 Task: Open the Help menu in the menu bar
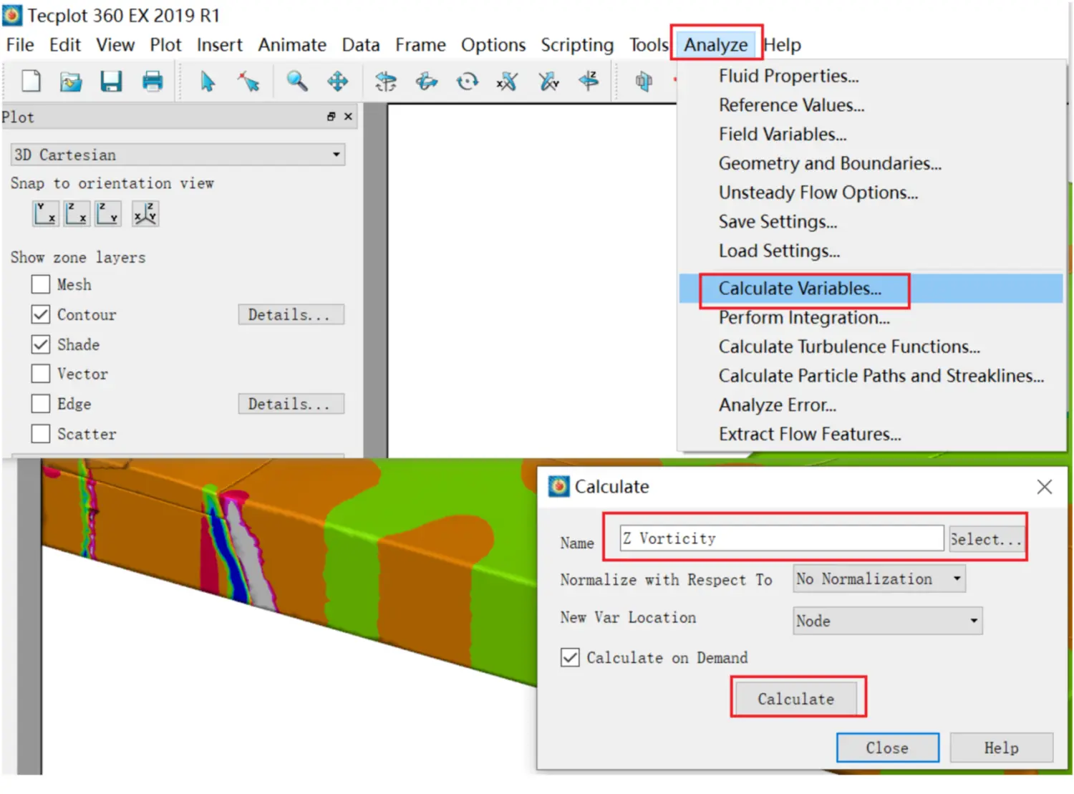coord(783,45)
